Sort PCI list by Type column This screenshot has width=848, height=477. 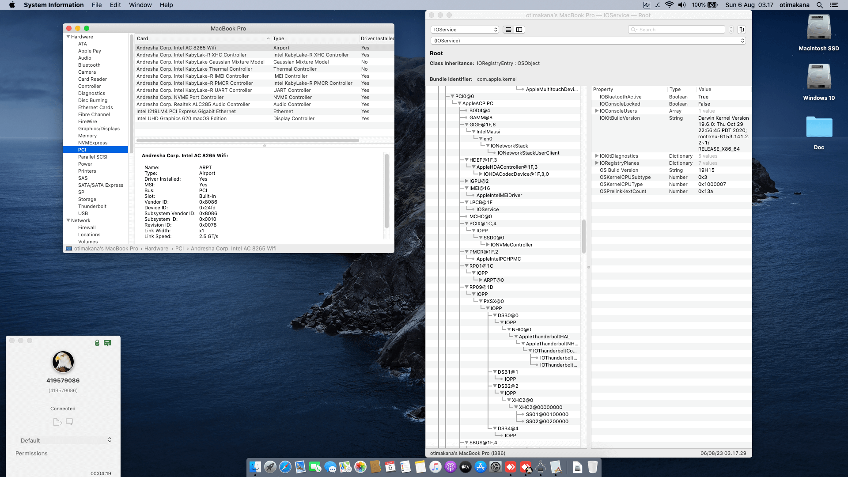tap(315, 38)
